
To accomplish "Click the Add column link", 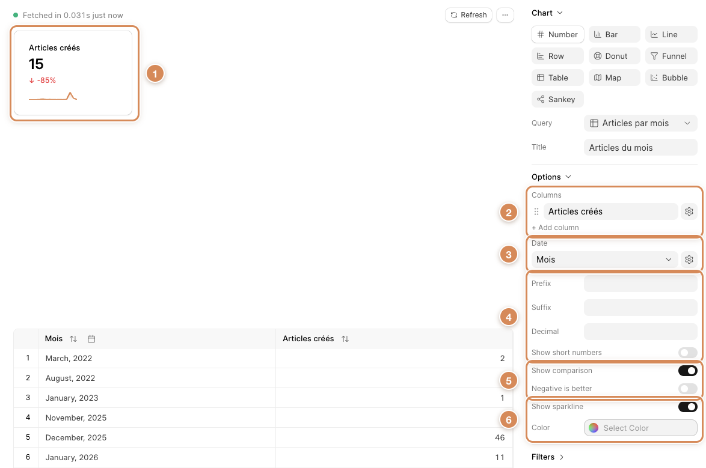I will click(x=555, y=228).
